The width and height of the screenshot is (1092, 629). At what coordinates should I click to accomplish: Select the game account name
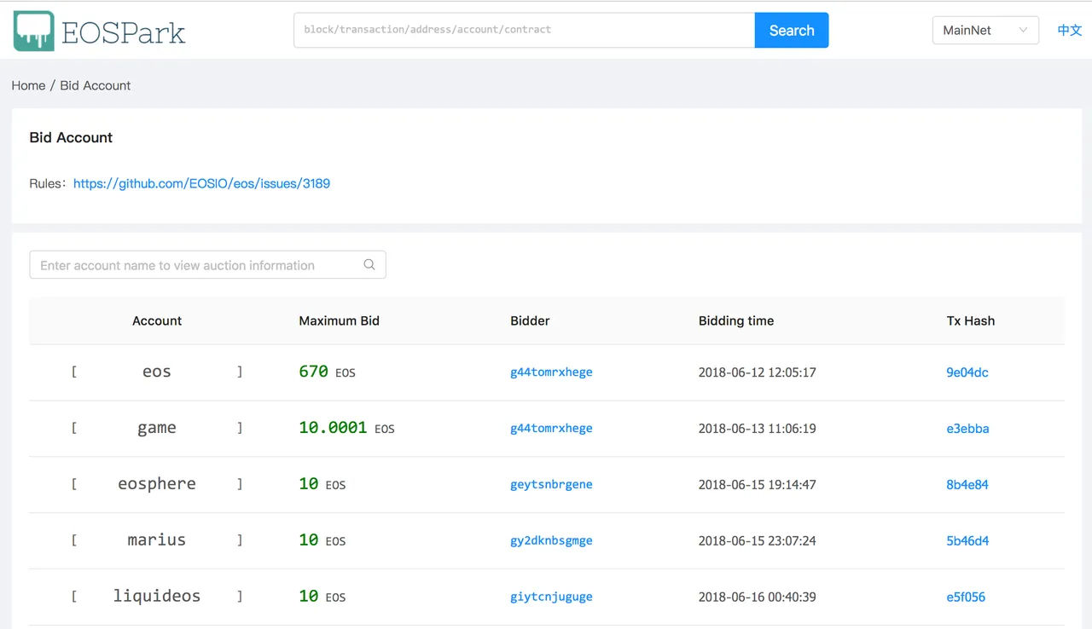coord(157,428)
